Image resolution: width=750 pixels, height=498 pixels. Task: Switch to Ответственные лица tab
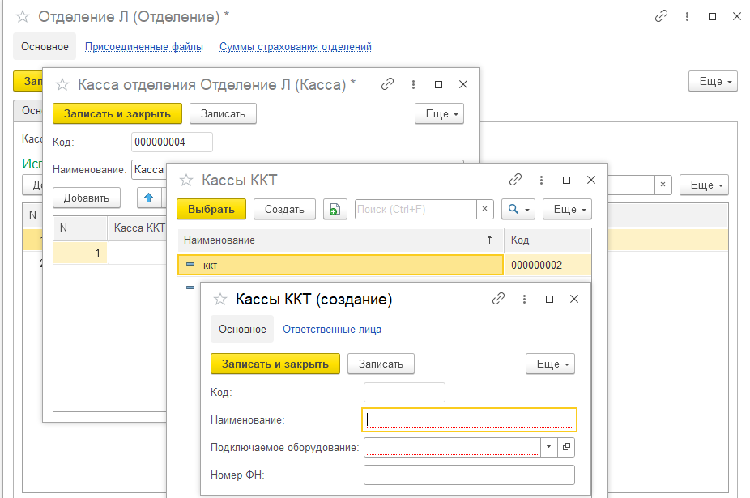[331, 329]
